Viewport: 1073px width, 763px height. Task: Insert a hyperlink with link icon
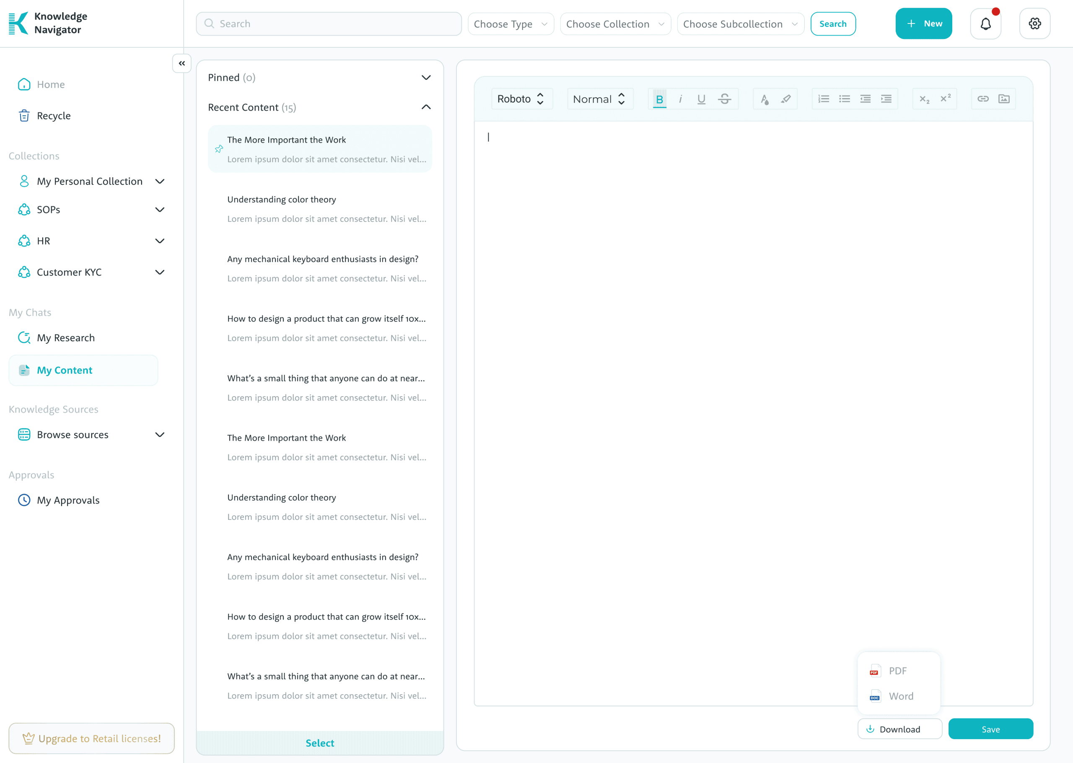click(983, 99)
